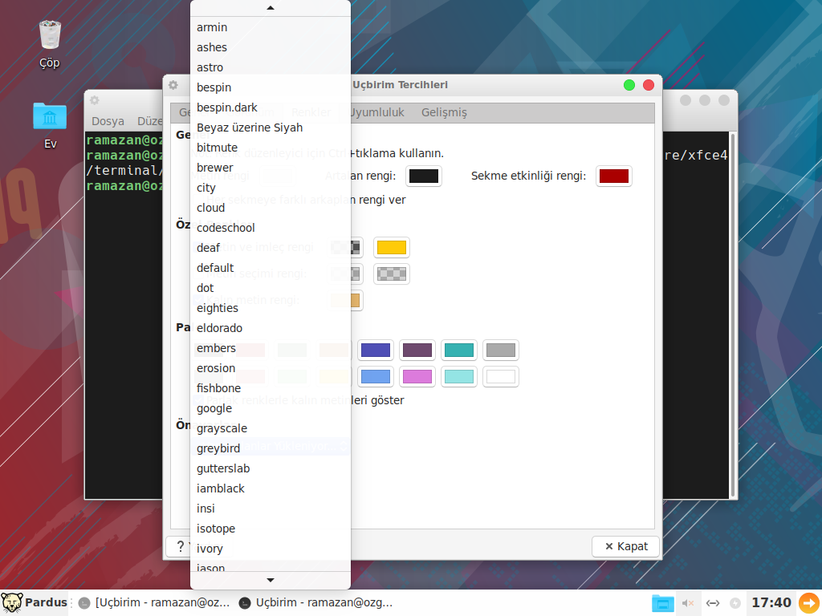Switch to the bracketed [Uçbirim taskbar window
The image size is (822, 616).
click(x=154, y=603)
